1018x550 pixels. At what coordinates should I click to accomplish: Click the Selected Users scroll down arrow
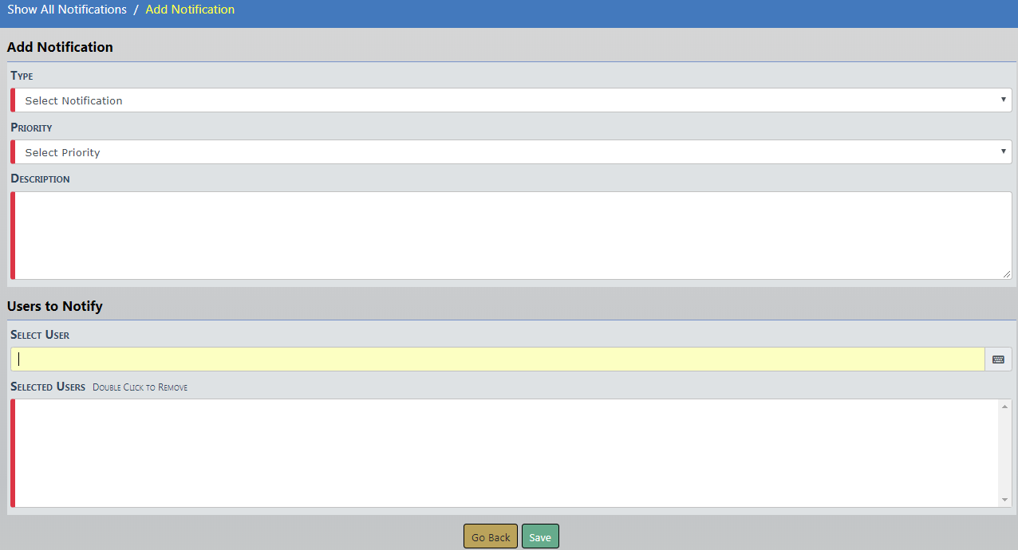coord(1004,499)
